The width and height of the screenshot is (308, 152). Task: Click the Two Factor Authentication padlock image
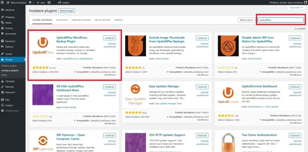pos(228,142)
